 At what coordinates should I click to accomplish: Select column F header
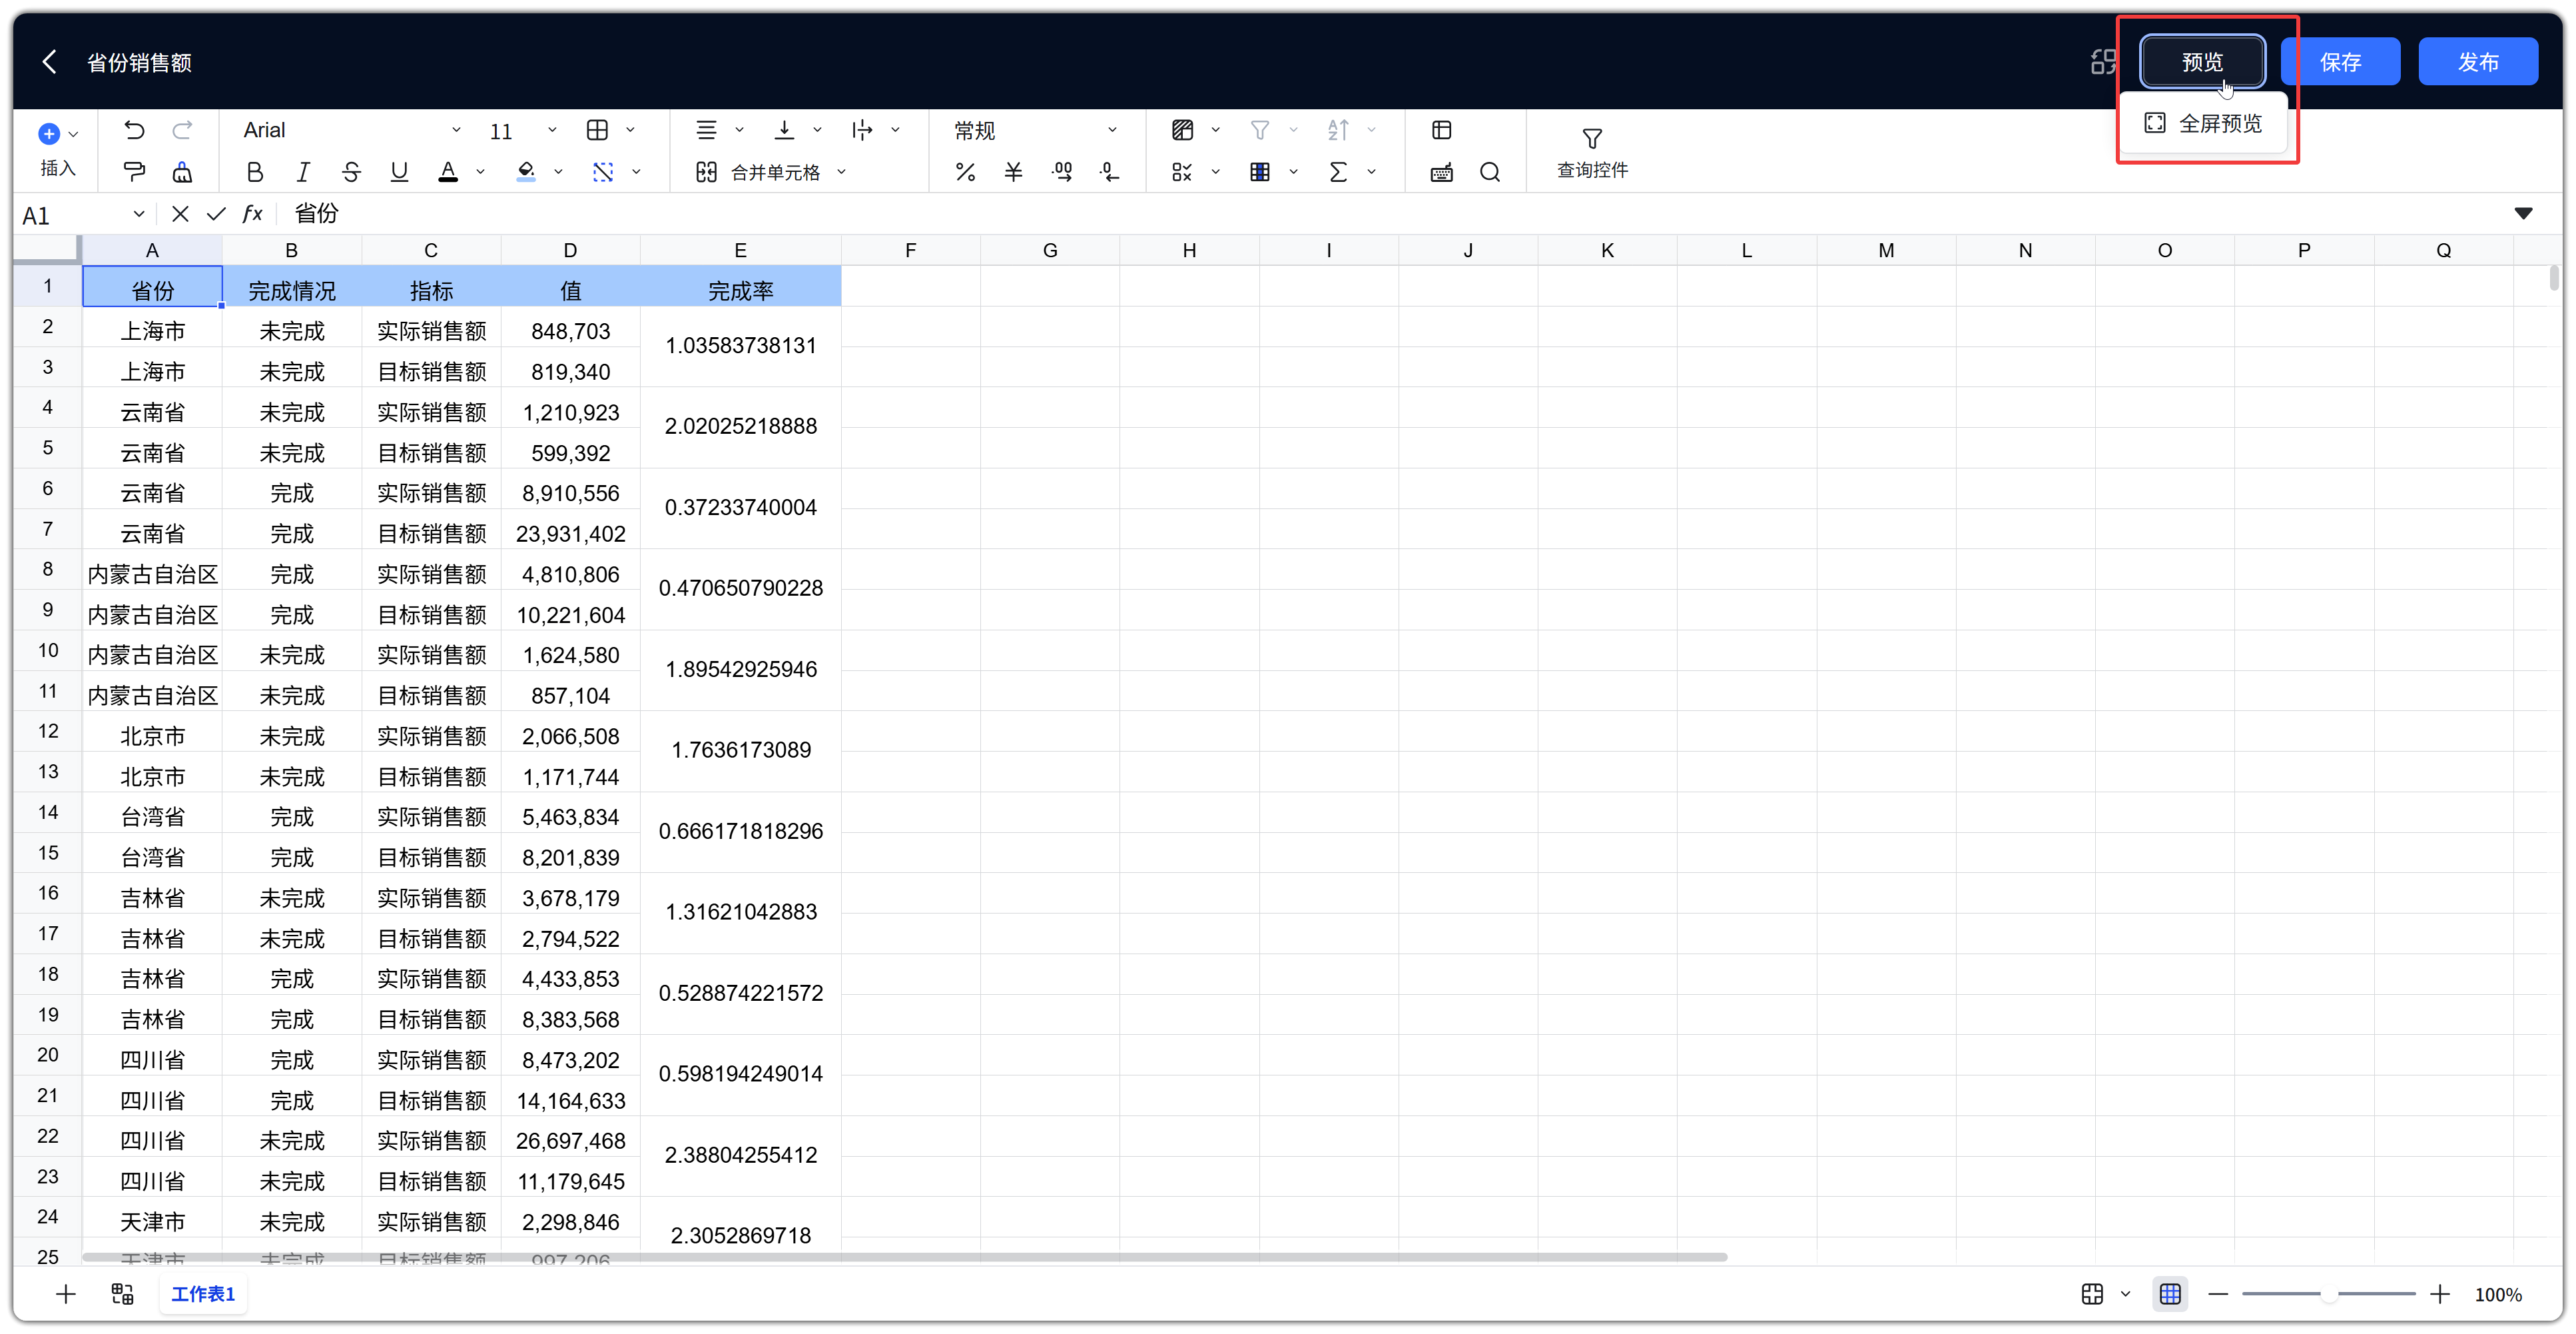tap(910, 250)
